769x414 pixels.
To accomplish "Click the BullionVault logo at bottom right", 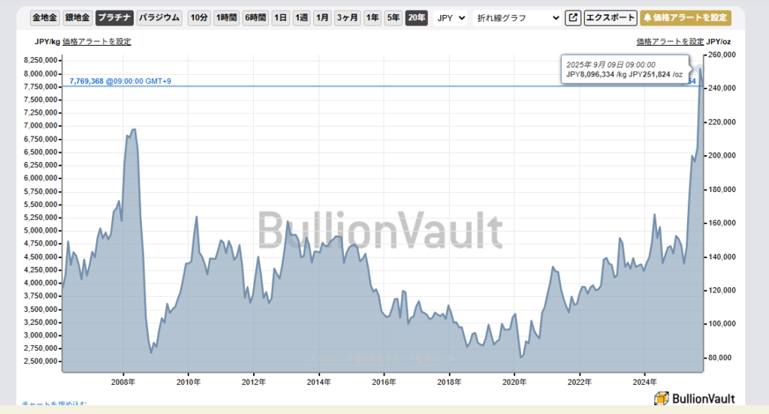I will [693, 399].
